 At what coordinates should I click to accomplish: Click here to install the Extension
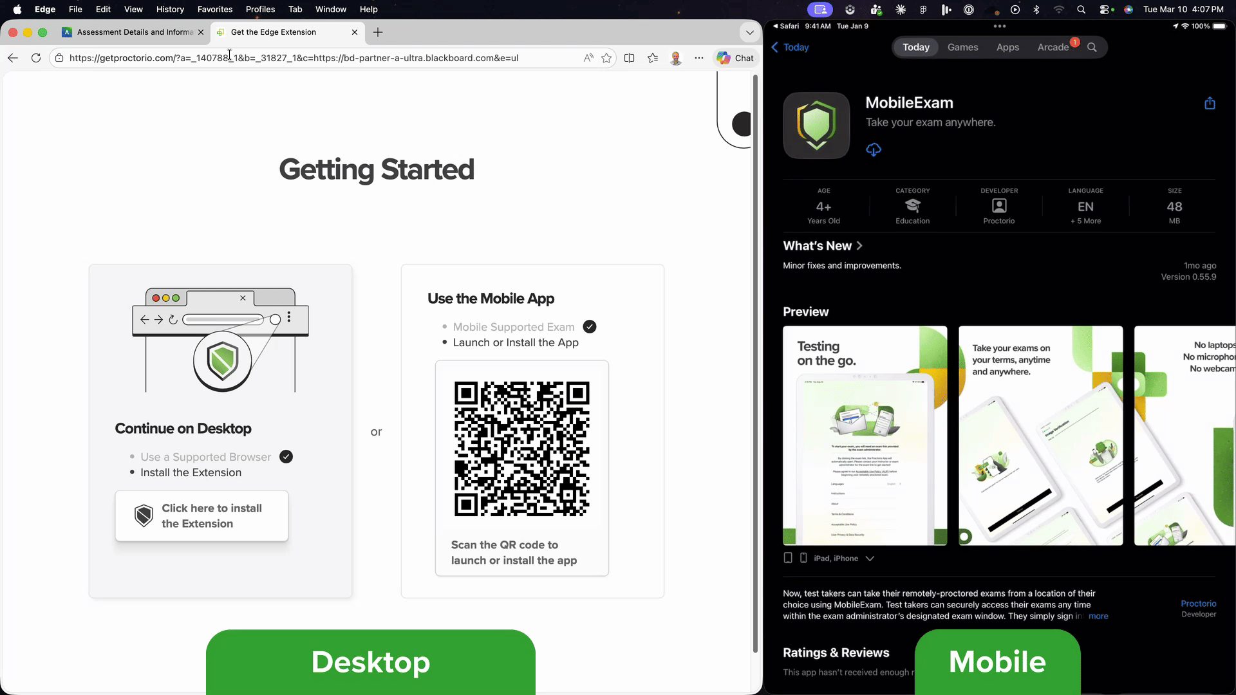pos(201,516)
